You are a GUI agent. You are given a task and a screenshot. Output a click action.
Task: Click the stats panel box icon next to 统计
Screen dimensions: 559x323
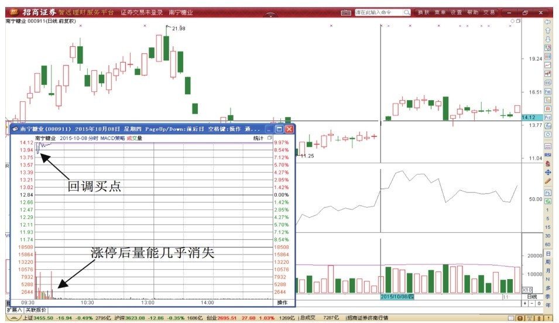[270, 138]
